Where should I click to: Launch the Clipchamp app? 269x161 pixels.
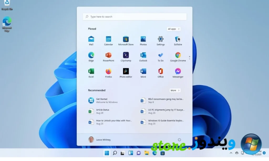click(126, 55)
